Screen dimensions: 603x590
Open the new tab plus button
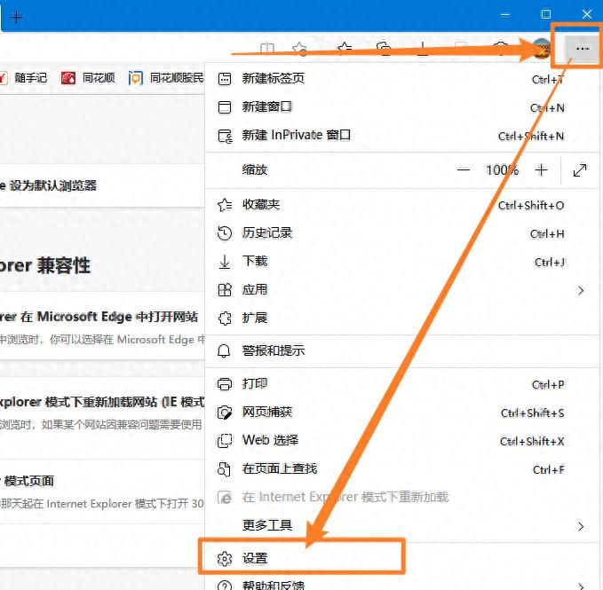(x=17, y=17)
